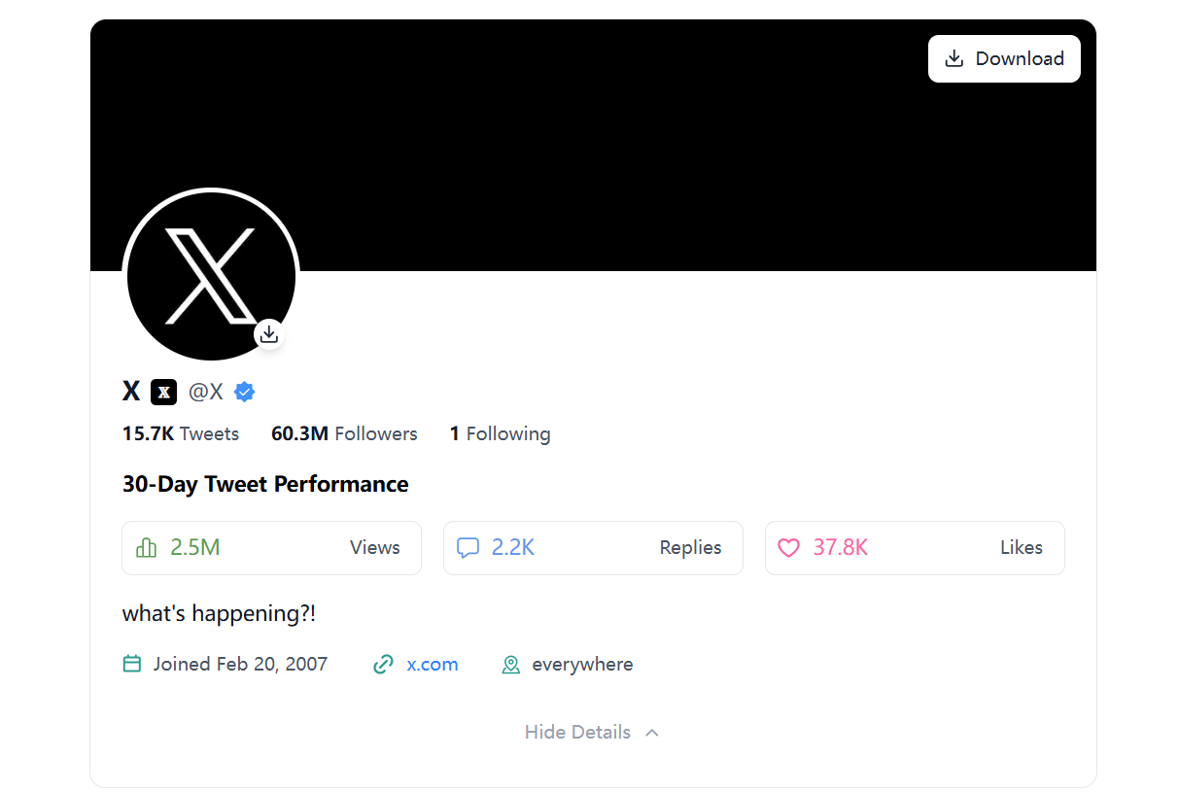Click the profile picture download icon
The image size is (1178, 792).
pyautogui.click(x=269, y=334)
